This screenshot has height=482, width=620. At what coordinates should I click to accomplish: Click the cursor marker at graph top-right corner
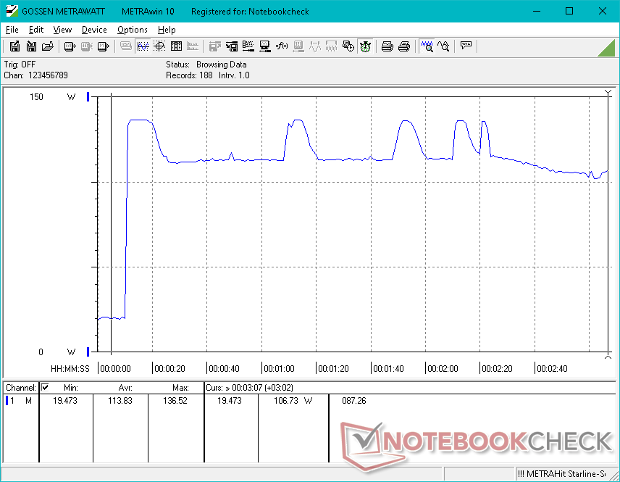coord(608,92)
